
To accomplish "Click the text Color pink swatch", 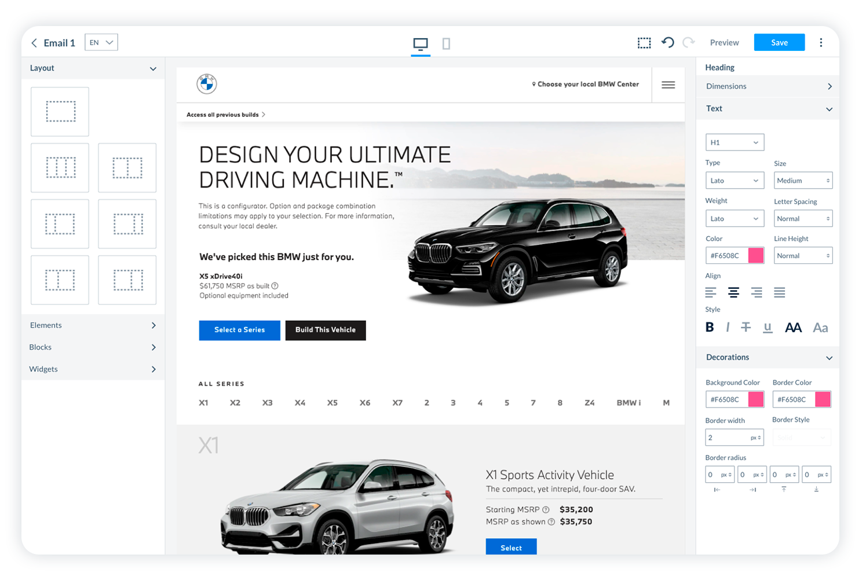I will pos(756,256).
